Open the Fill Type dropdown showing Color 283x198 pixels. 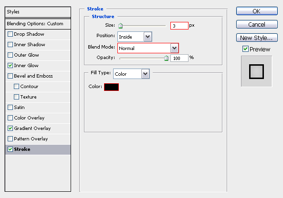pyautogui.click(x=131, y=74)
